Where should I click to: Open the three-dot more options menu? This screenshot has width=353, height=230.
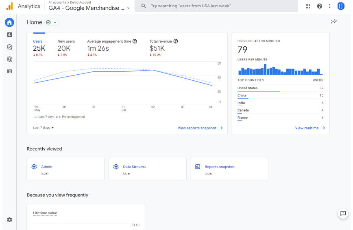tap(329, 6)
